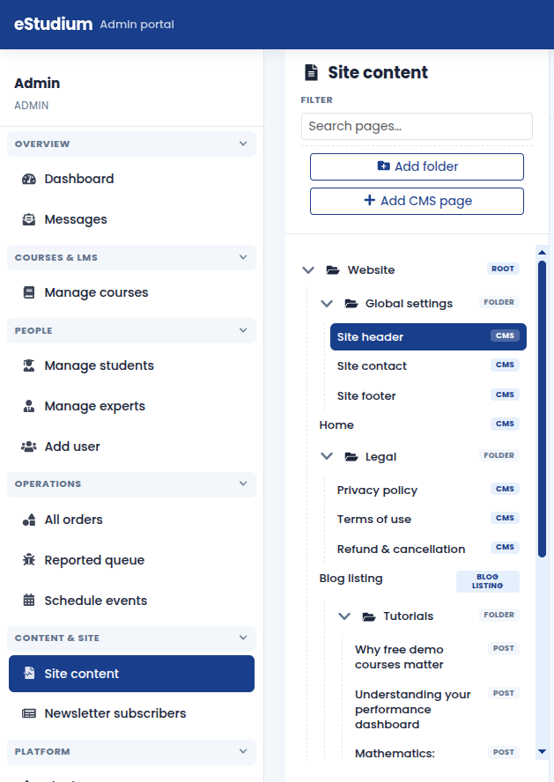
Task: Click the BLOG LISTING badge
Action: [x=488, y=581]
